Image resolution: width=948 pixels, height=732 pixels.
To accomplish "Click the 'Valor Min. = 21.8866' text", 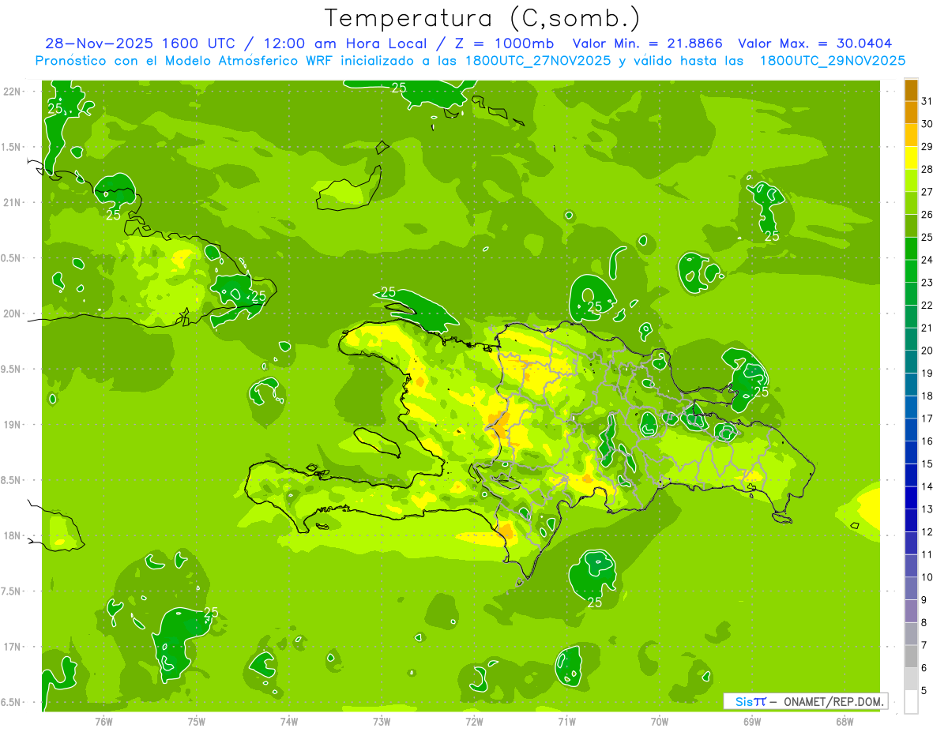I will (x=647, y=43).
